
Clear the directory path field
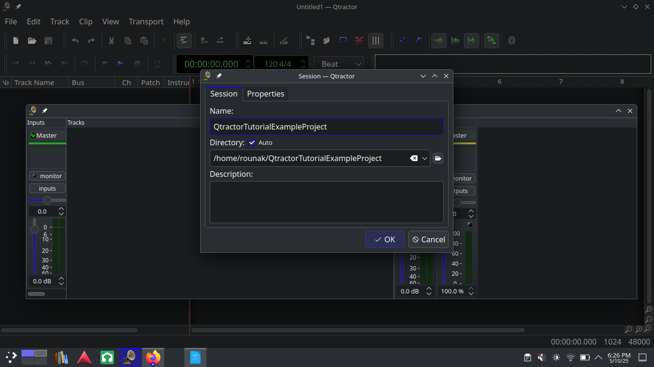pyautogui.click(x=414, y=158)
